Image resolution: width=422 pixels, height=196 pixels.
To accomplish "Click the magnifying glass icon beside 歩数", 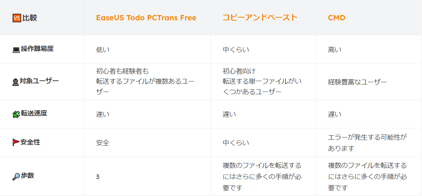I will click(16, 176).
